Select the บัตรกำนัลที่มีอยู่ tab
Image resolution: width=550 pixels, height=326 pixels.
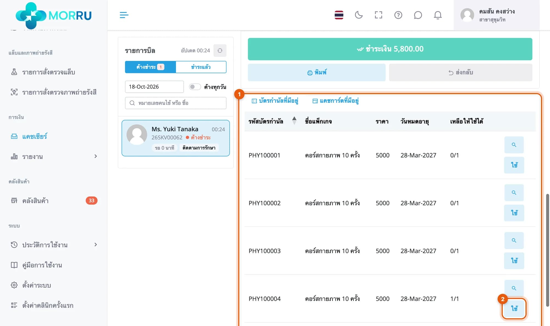pyautogui.click(x=275, y=101)
